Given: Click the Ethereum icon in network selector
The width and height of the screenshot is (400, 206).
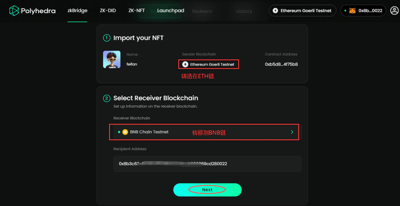Looking at the screenshot, I should click(275, 11).
